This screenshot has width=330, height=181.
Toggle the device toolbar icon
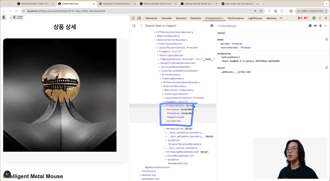tap(139, 18)
